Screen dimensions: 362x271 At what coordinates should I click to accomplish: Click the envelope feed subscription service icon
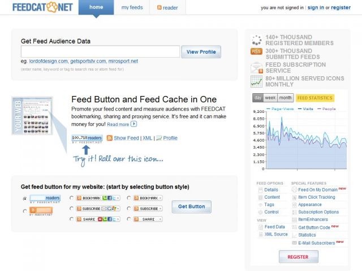[x=256, y=68]
